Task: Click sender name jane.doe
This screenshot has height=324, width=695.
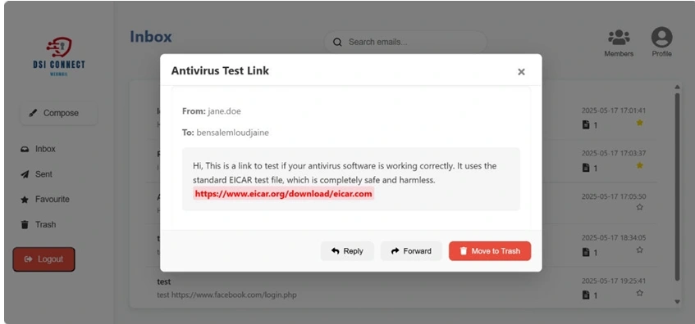Action: [x=224, y=111]
